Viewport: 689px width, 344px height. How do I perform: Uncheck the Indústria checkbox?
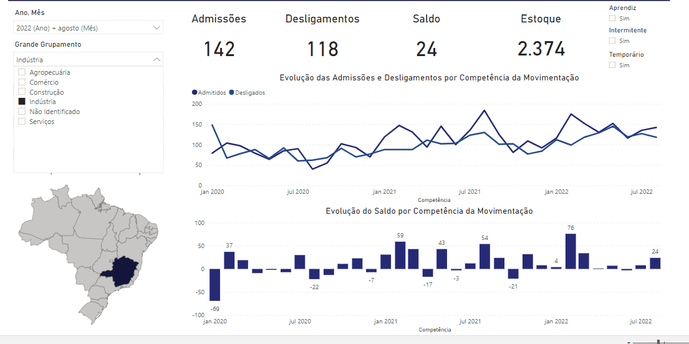coord(22,102)
